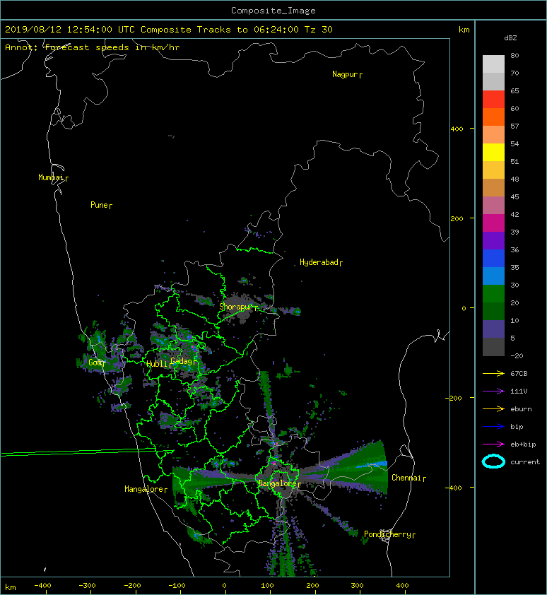This screenshot has height=595, width=547.
Task: Click the 42 dBZ magenta color swatch
Action: (x=493, y=223)
